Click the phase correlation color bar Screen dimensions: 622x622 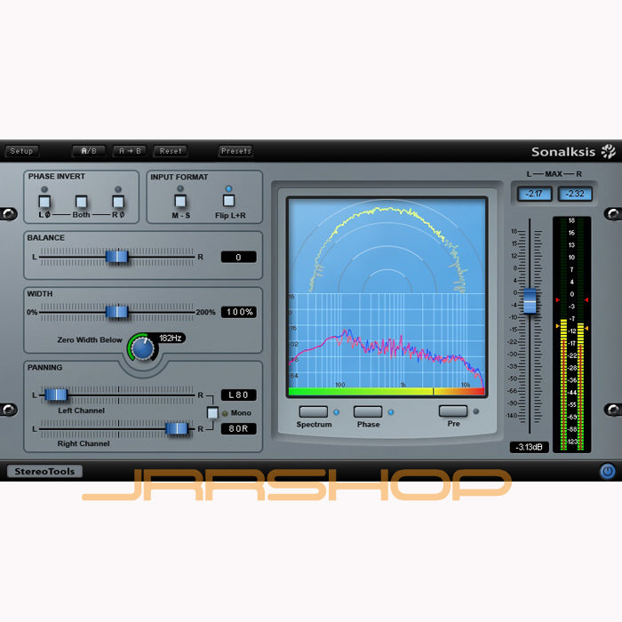pos(387,392)
